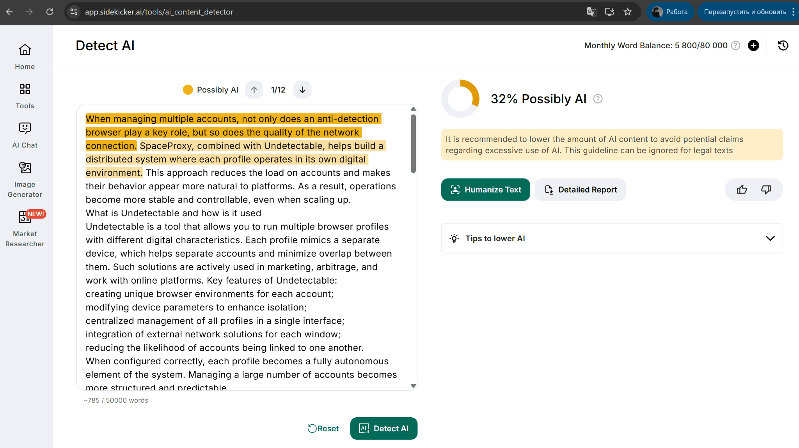The height and width of the screenshot is (448, 799).
Task: Click the thumbs up feedback icon
Action: click(x=742, y=190)
